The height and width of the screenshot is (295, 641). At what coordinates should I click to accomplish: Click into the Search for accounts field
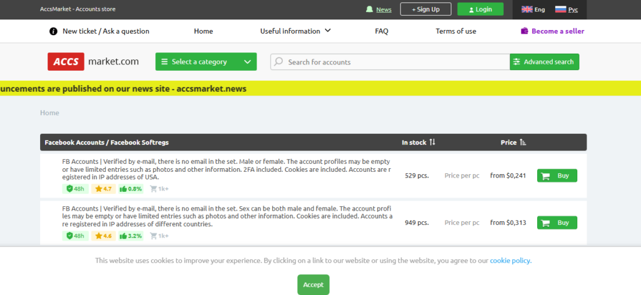pos(394,62)
